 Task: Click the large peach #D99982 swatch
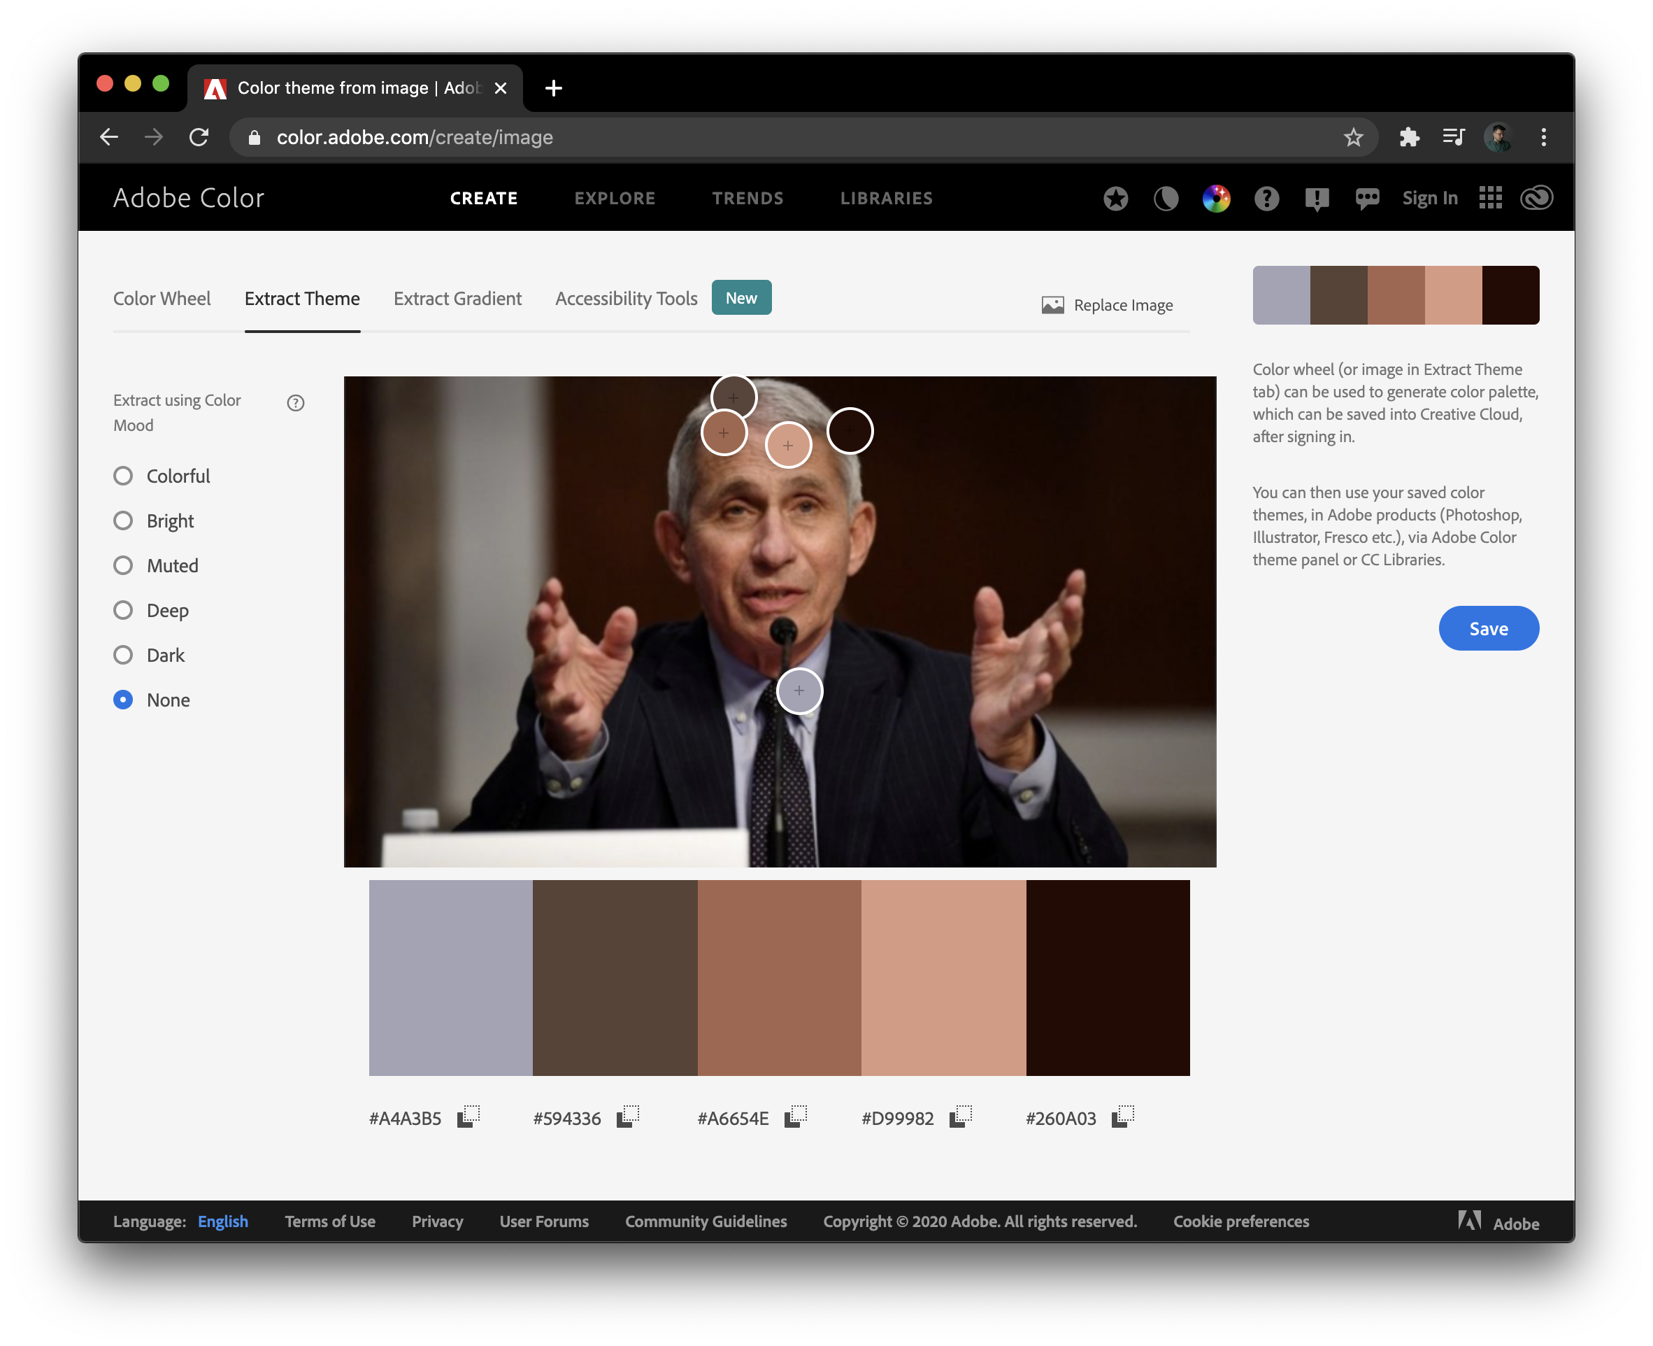coord(943,978)
